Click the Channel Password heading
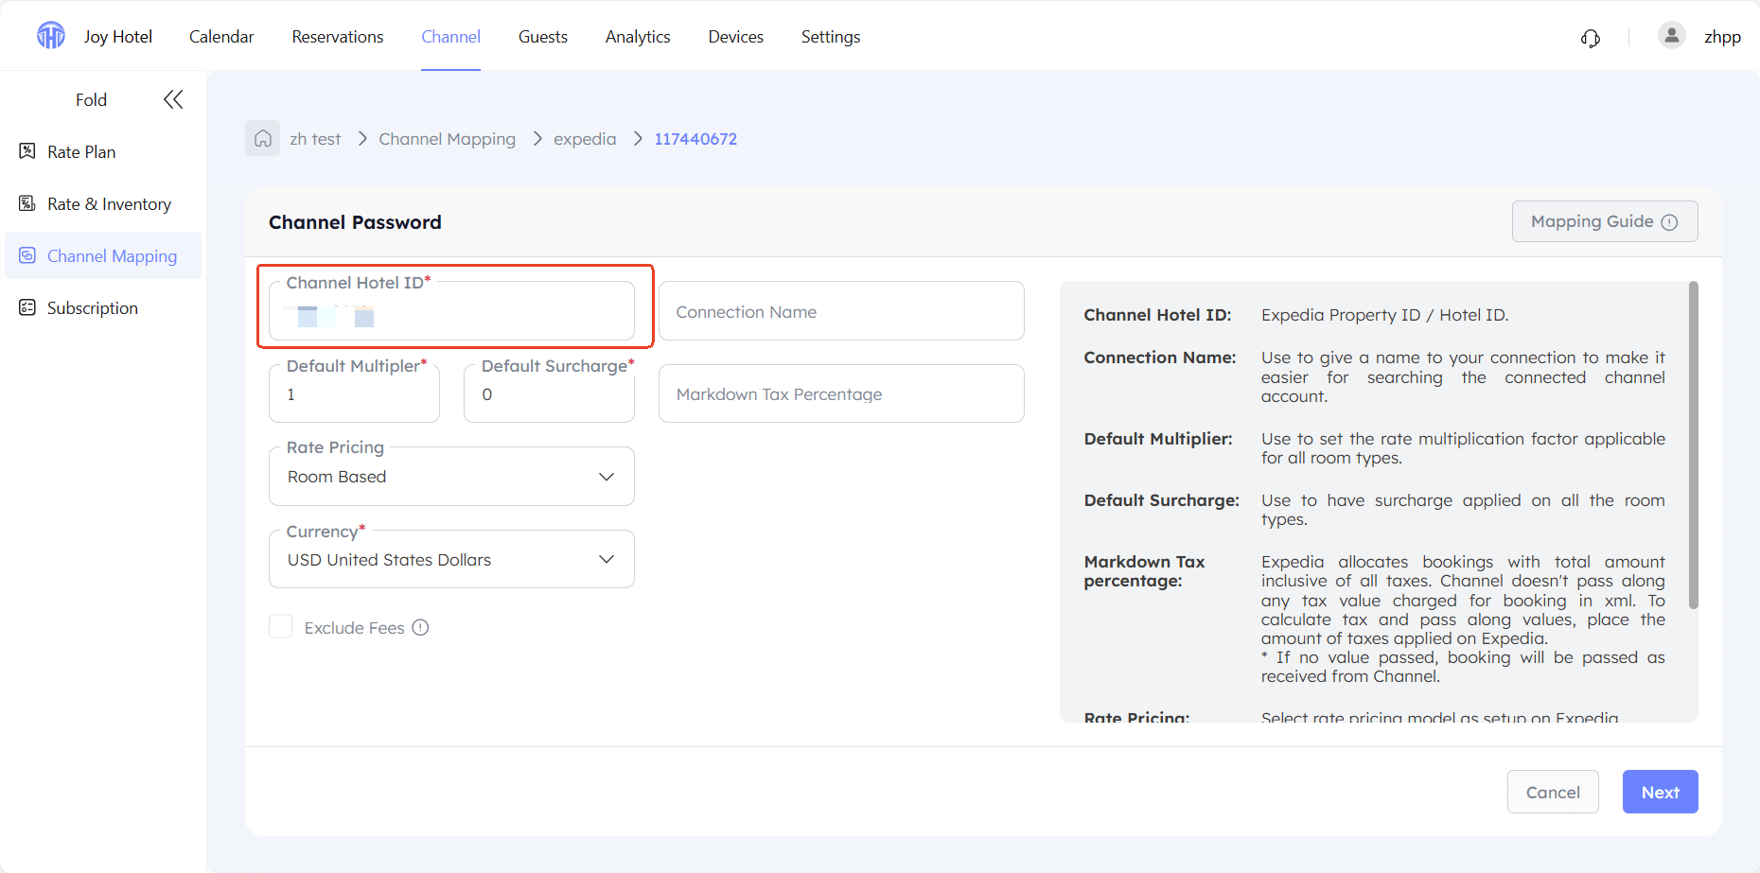Viewport: 1760px width, 873px height. click(x=355, y=222)
